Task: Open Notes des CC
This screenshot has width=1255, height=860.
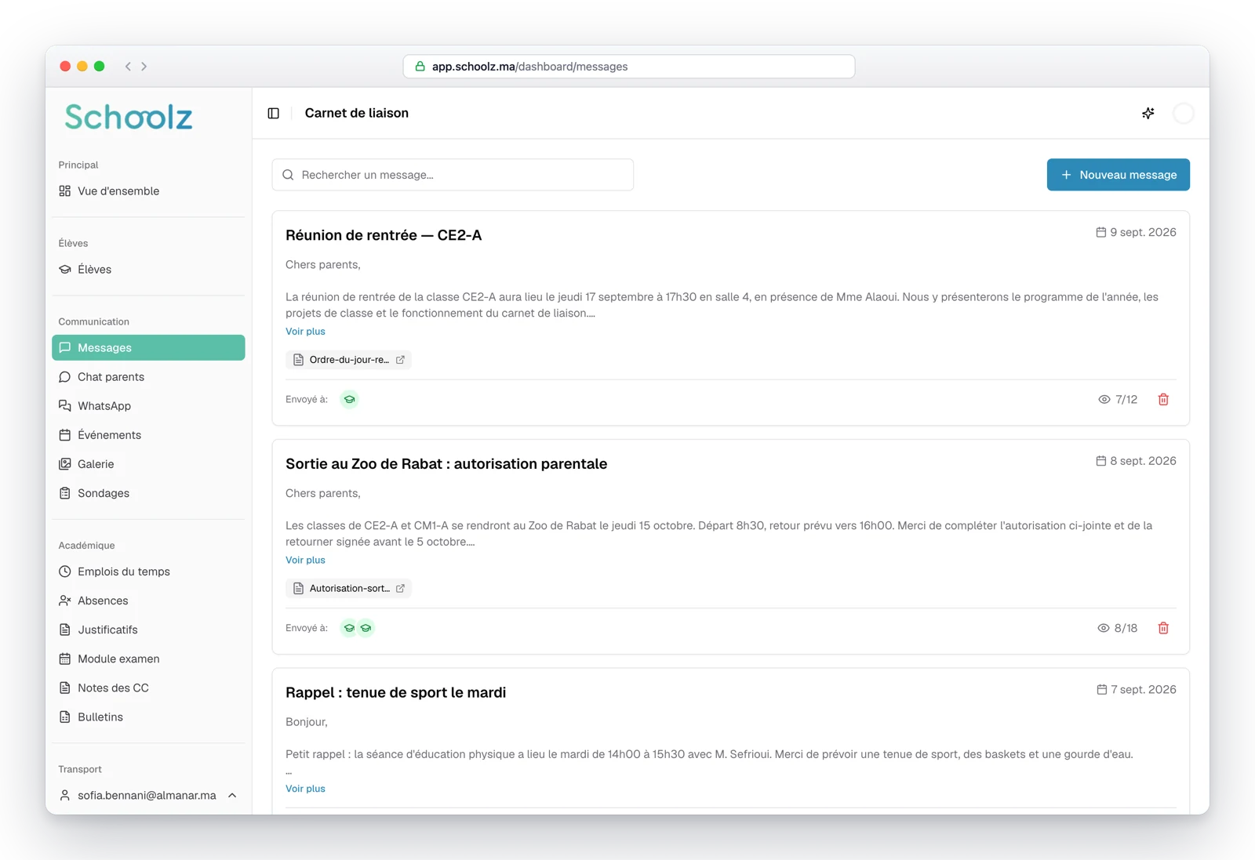Action: 148,688
